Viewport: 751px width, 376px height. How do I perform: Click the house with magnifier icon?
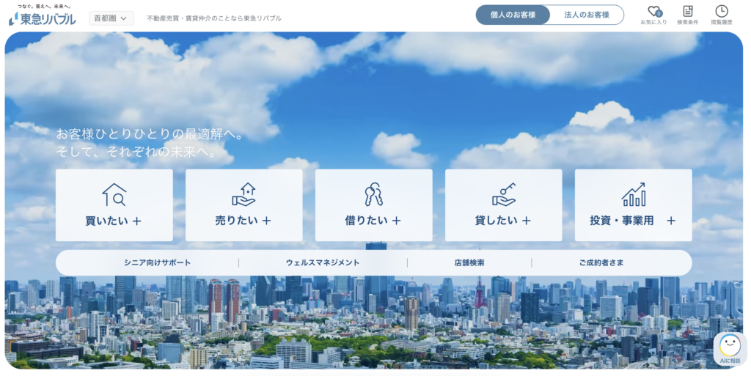click(114, 194)
